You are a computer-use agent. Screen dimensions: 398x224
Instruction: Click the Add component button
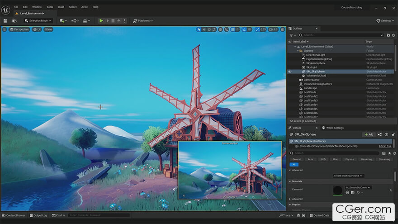point(369,134)
